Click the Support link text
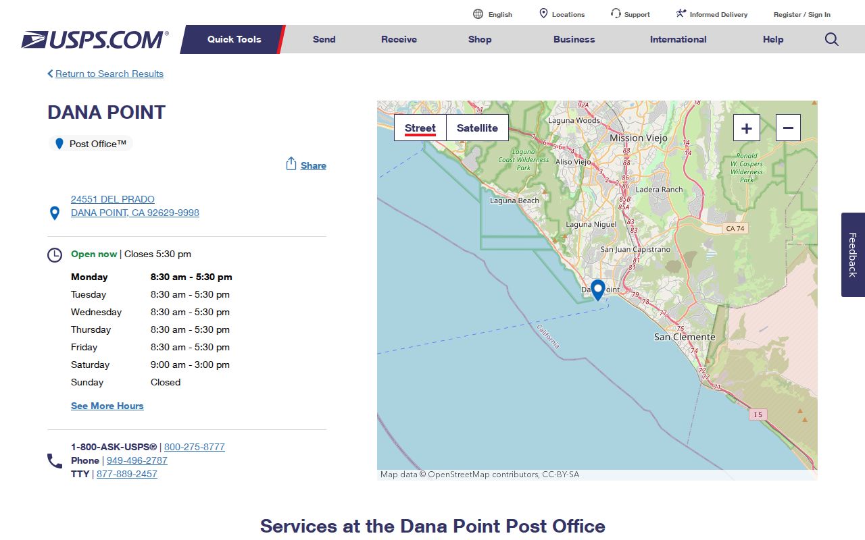This screenshot has width=865, height=540. (637, 14)
